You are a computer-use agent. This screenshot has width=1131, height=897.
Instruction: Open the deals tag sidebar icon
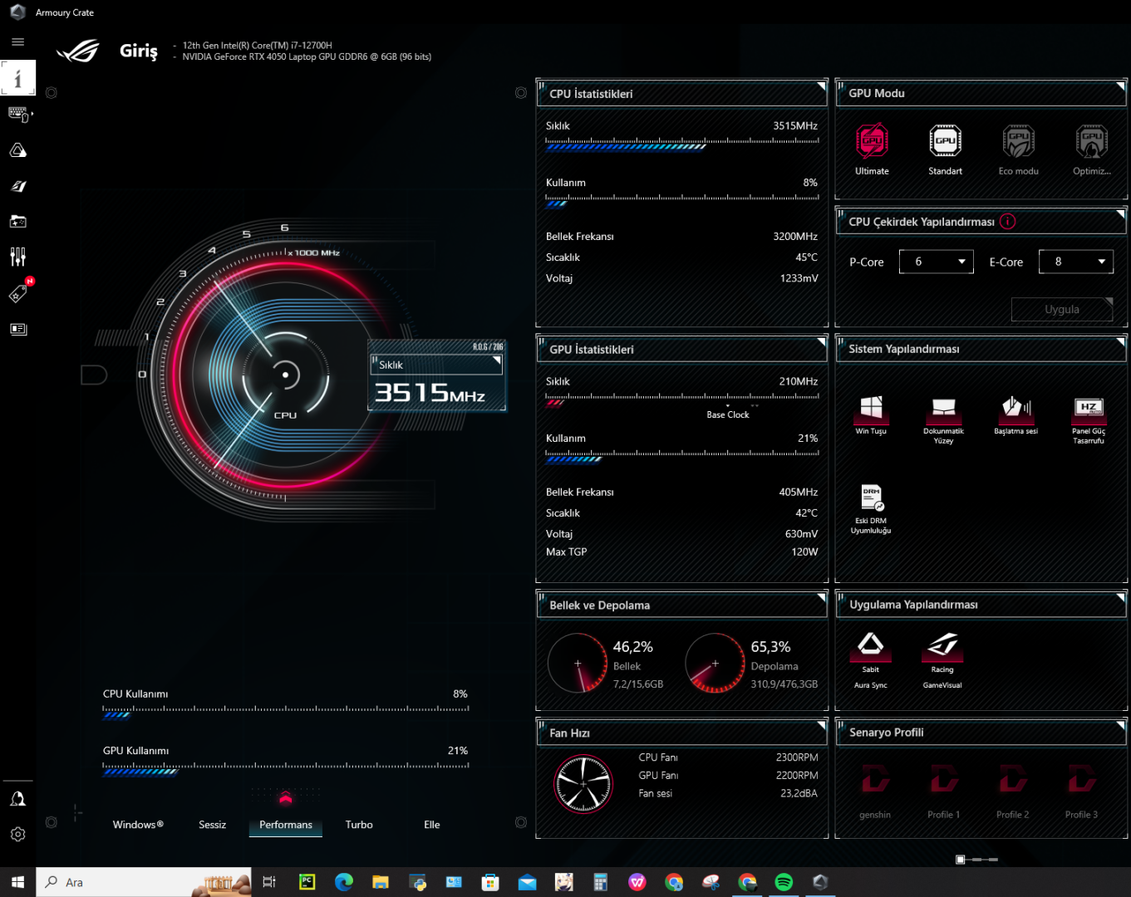tap(17, 293)
